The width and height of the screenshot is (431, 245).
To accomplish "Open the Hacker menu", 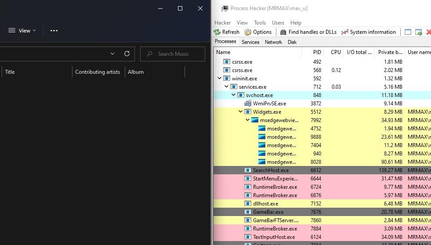I will pos(222,23).
